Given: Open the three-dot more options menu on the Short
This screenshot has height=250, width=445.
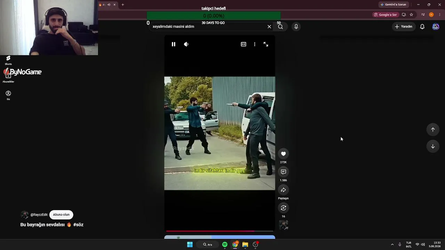Looking at the screenshot, I should pyautogui.click(x=255, y=44).
